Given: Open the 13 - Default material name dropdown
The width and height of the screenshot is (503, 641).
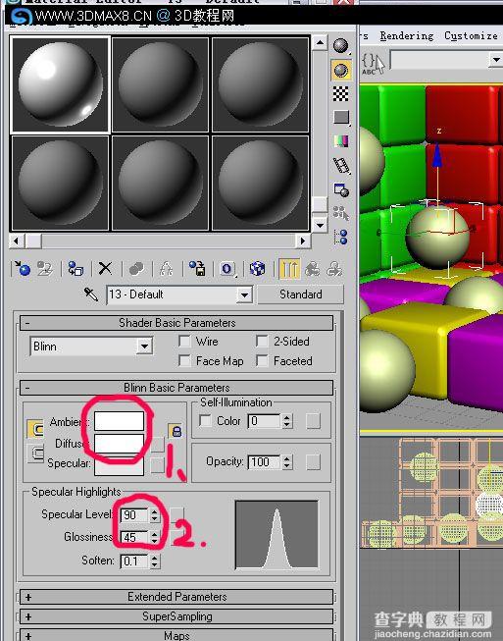Looking at the screenshot, I should click(x=244, y=294).
